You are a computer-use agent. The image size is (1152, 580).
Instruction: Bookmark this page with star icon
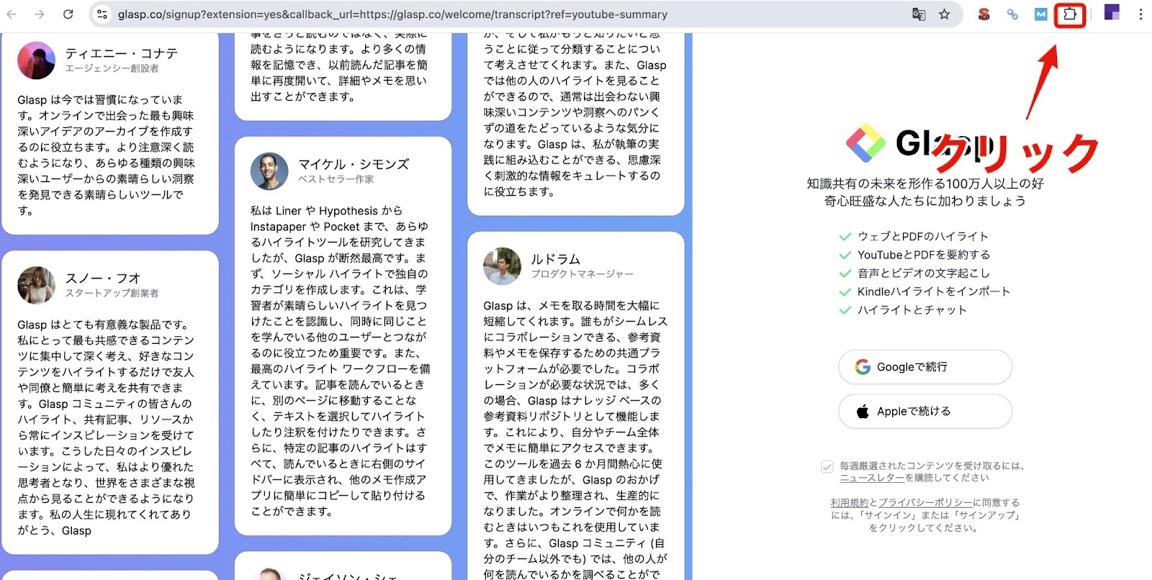tap(945, 14)
